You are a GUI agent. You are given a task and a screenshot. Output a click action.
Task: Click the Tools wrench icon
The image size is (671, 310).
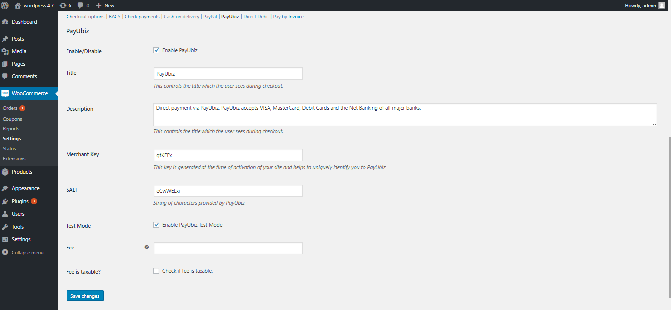coord(5,227)
